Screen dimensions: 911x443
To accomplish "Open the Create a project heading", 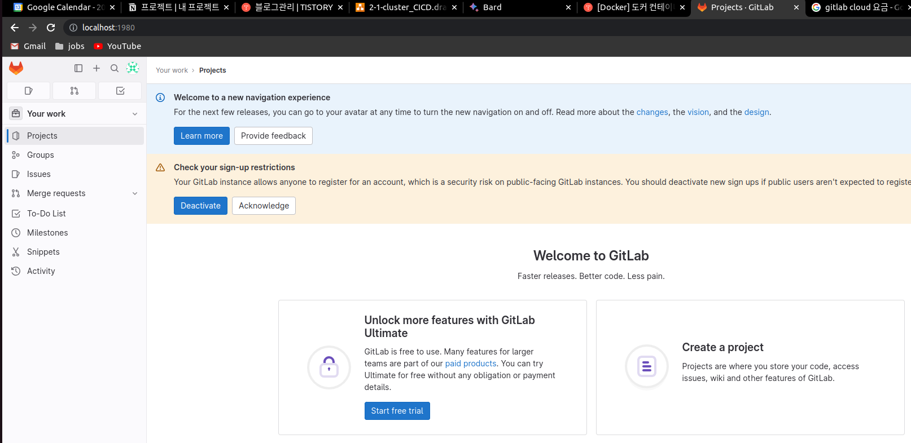I will (x=722, y=347).
